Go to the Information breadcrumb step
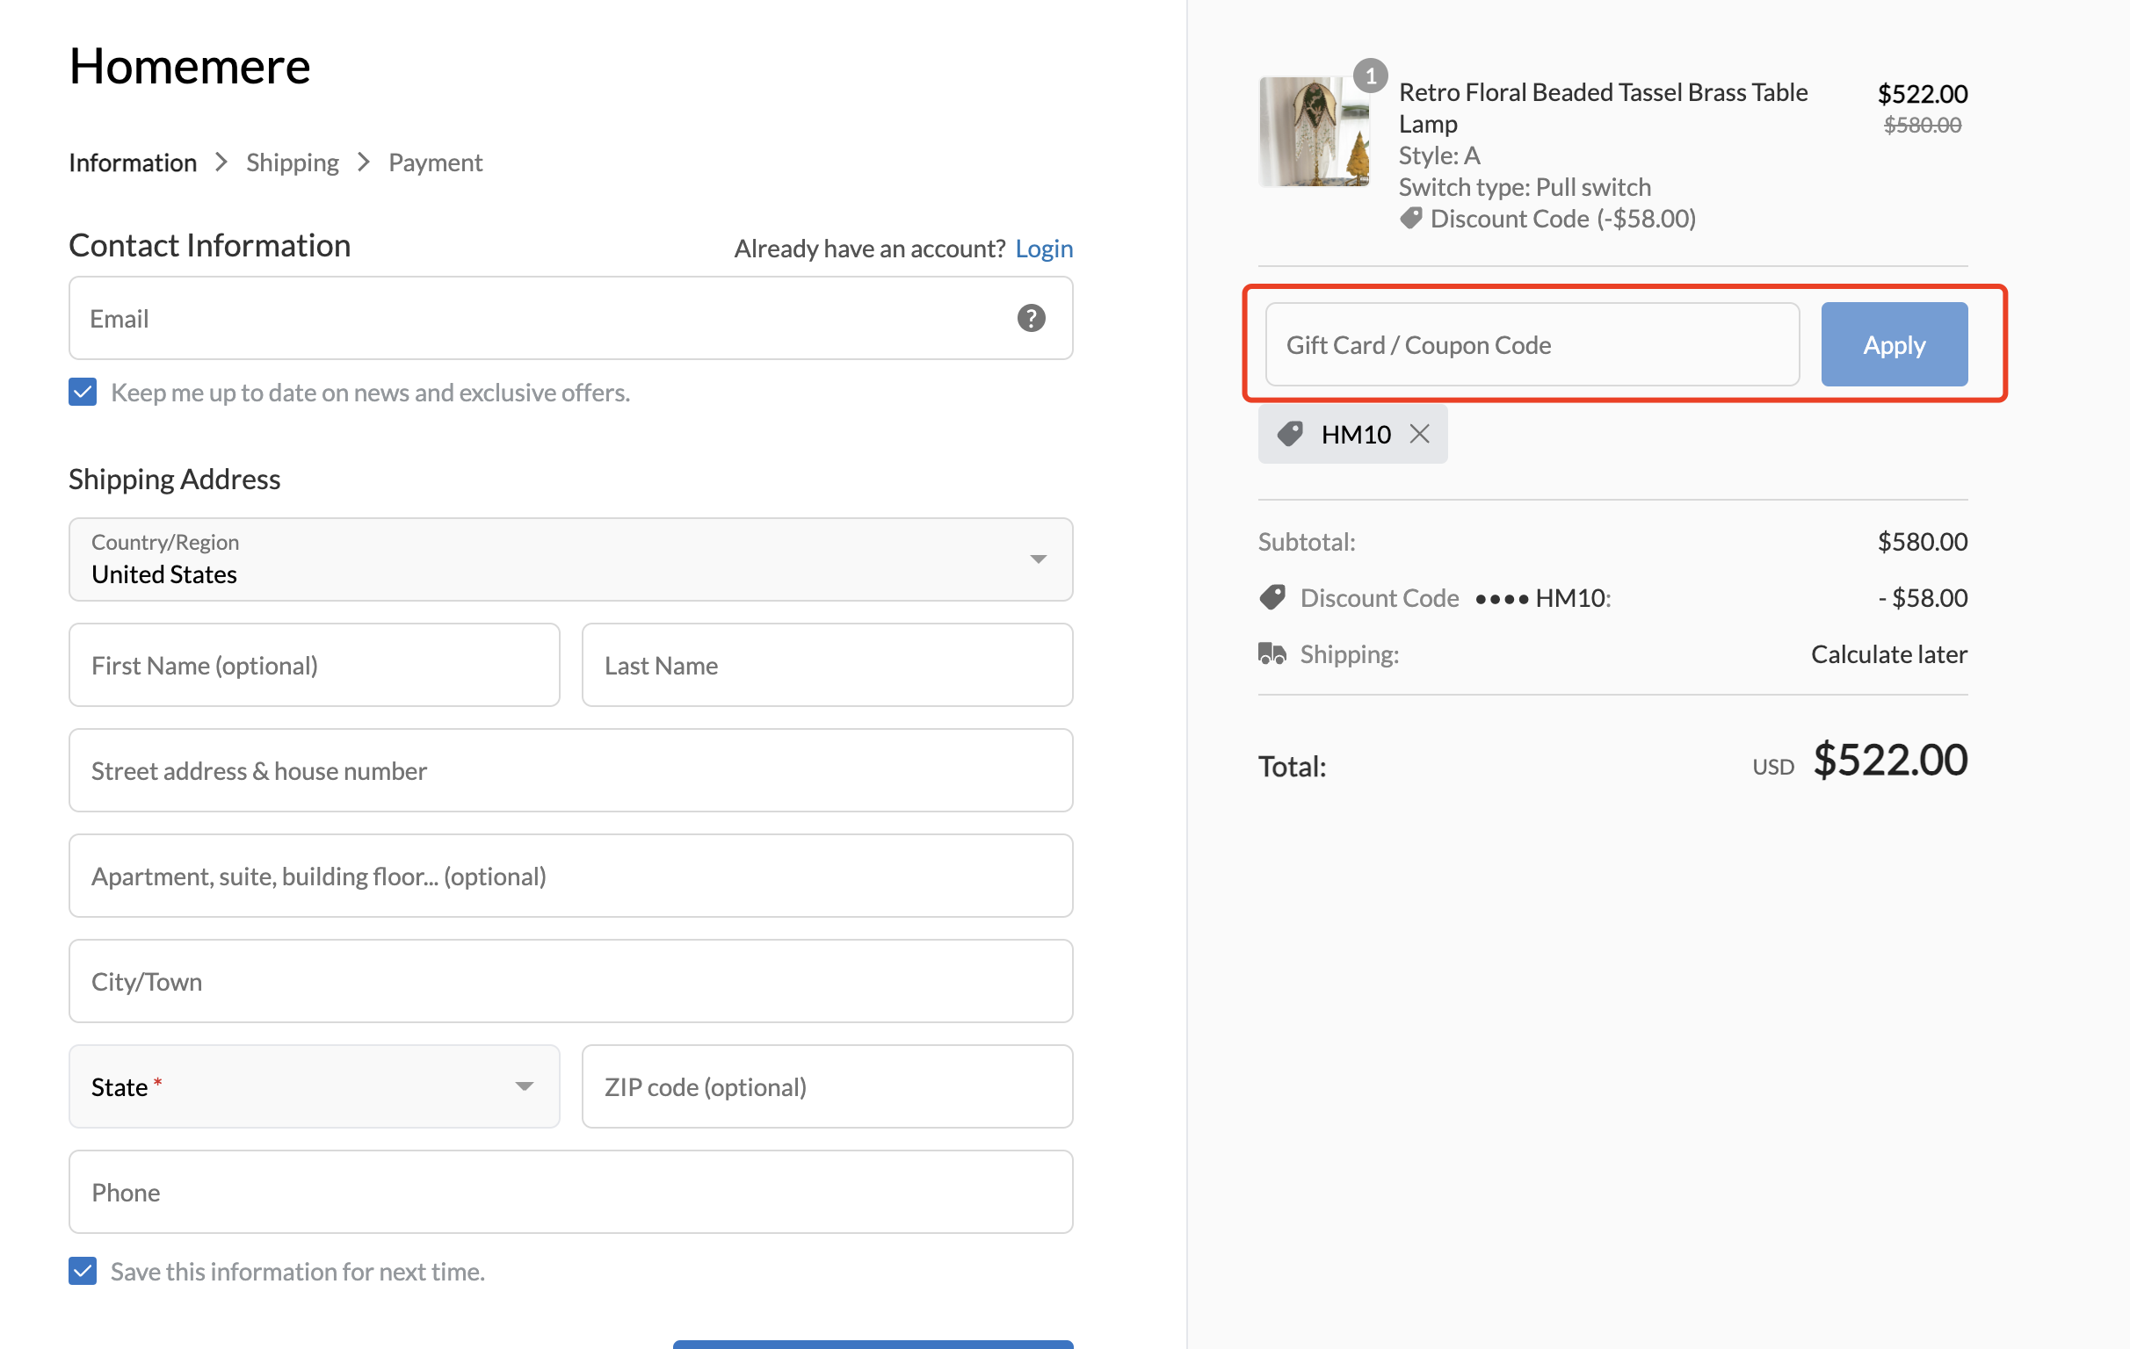Viewport: 2130px width, 1349px height. (x=133, y=162)
